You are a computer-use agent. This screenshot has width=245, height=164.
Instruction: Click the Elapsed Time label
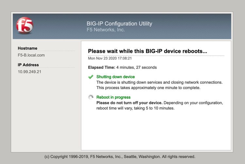click(x=102, y=67)
